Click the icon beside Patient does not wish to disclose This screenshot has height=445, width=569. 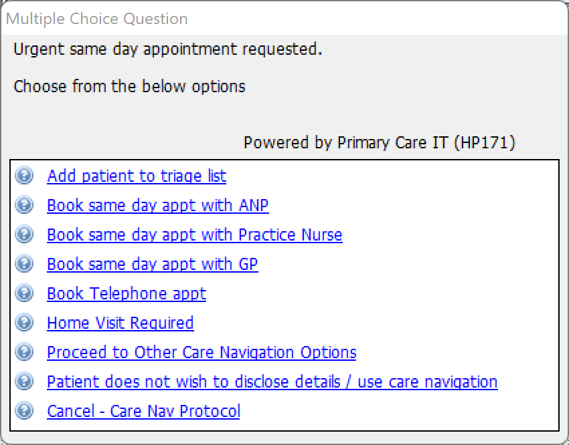coord(24,382)
